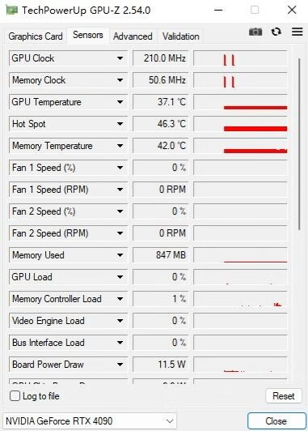
Task: Switch to the Graphics Card tab
Action: coord(36,36)
